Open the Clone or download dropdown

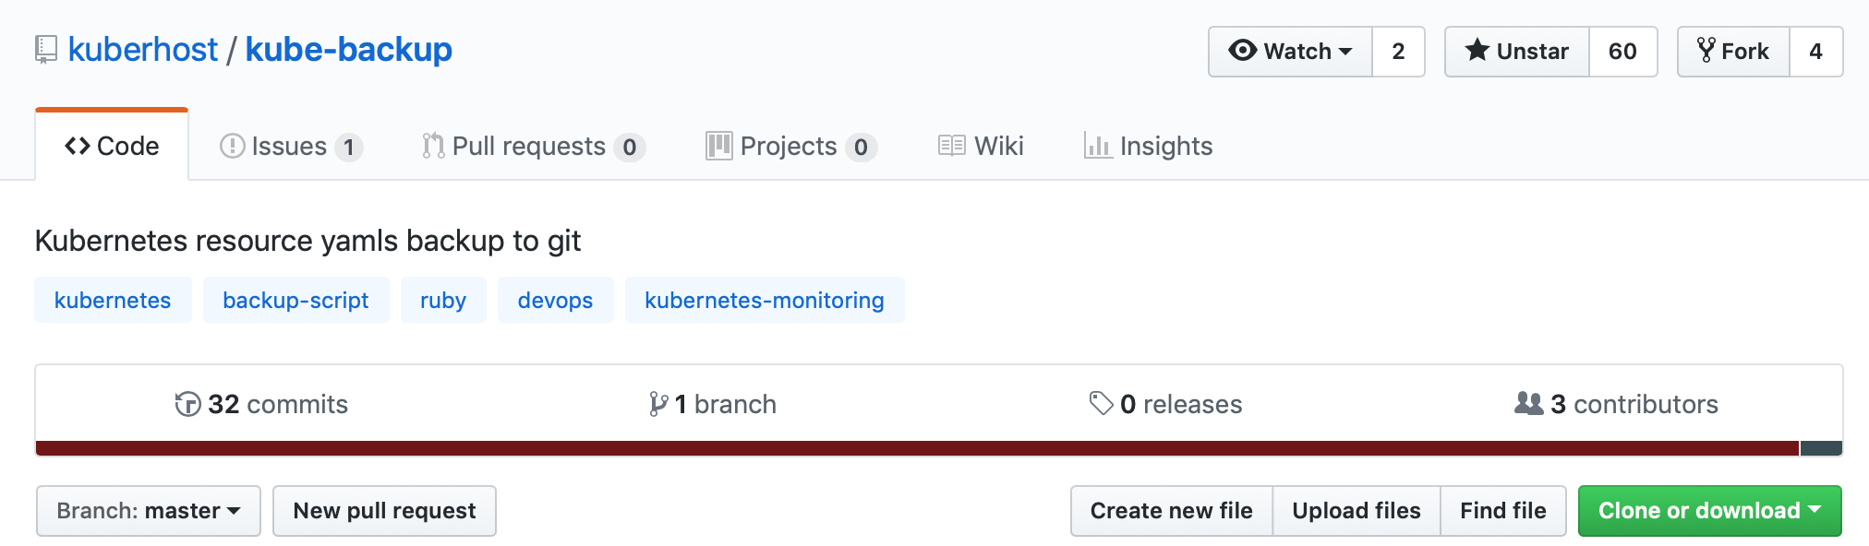(1709, 511)
